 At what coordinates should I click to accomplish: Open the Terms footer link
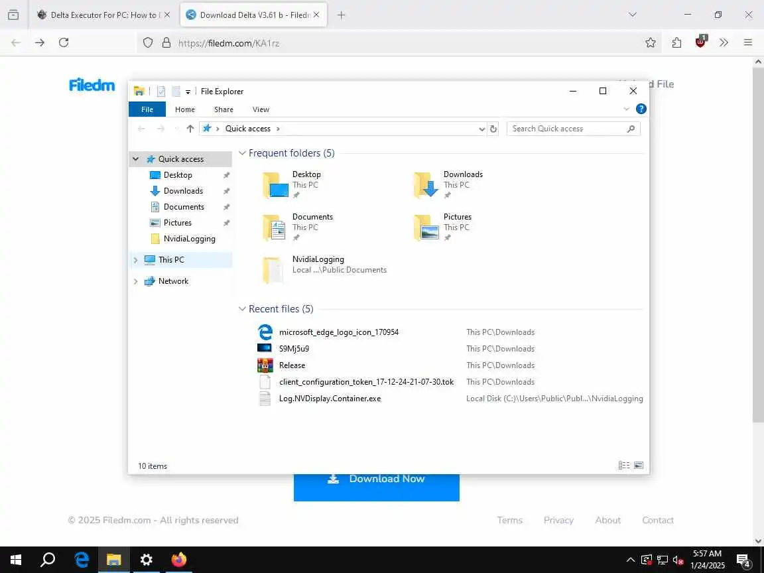(x=509, y=520)
